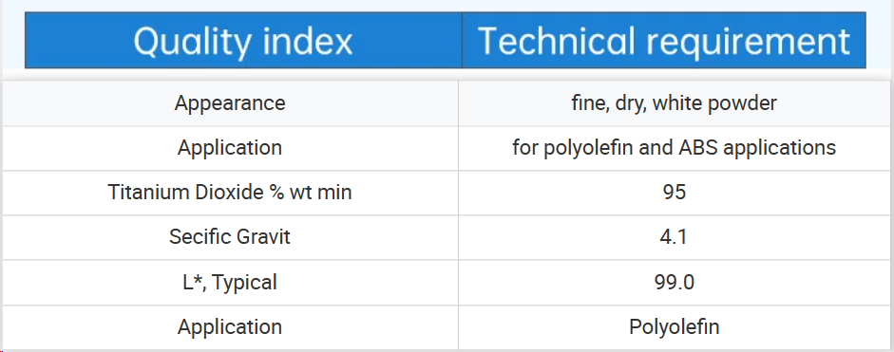Select Titanium Dioxide % wt min label
Image resolution: width=894 pixels, height=352 pixels.
[x=230, y=192]
